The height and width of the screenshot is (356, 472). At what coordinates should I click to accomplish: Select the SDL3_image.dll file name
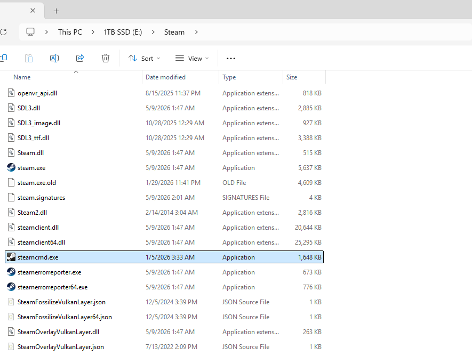(x=39, y=123)
